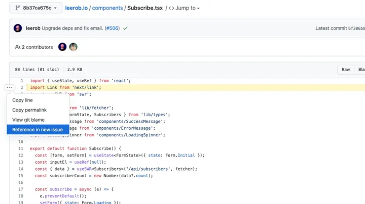Click the green checkmark commit status icon

point(125,28)
